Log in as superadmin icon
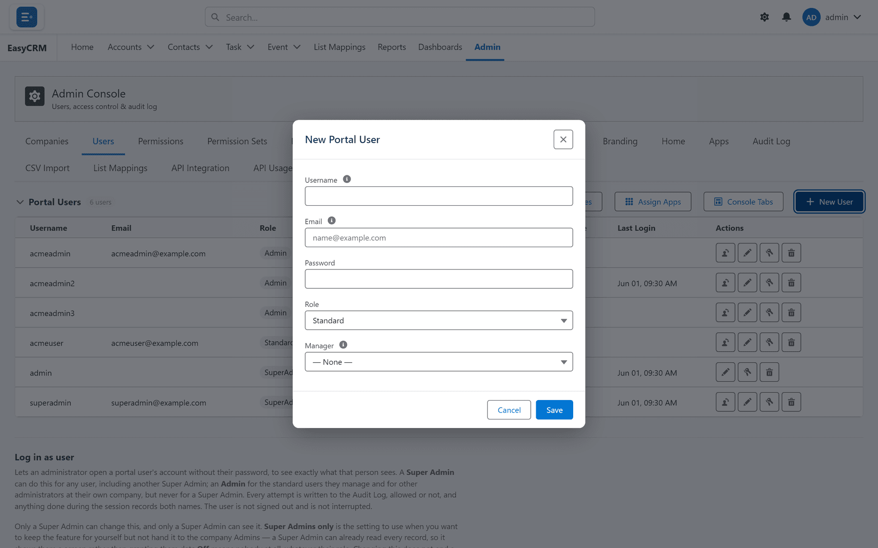 (725, 403)
